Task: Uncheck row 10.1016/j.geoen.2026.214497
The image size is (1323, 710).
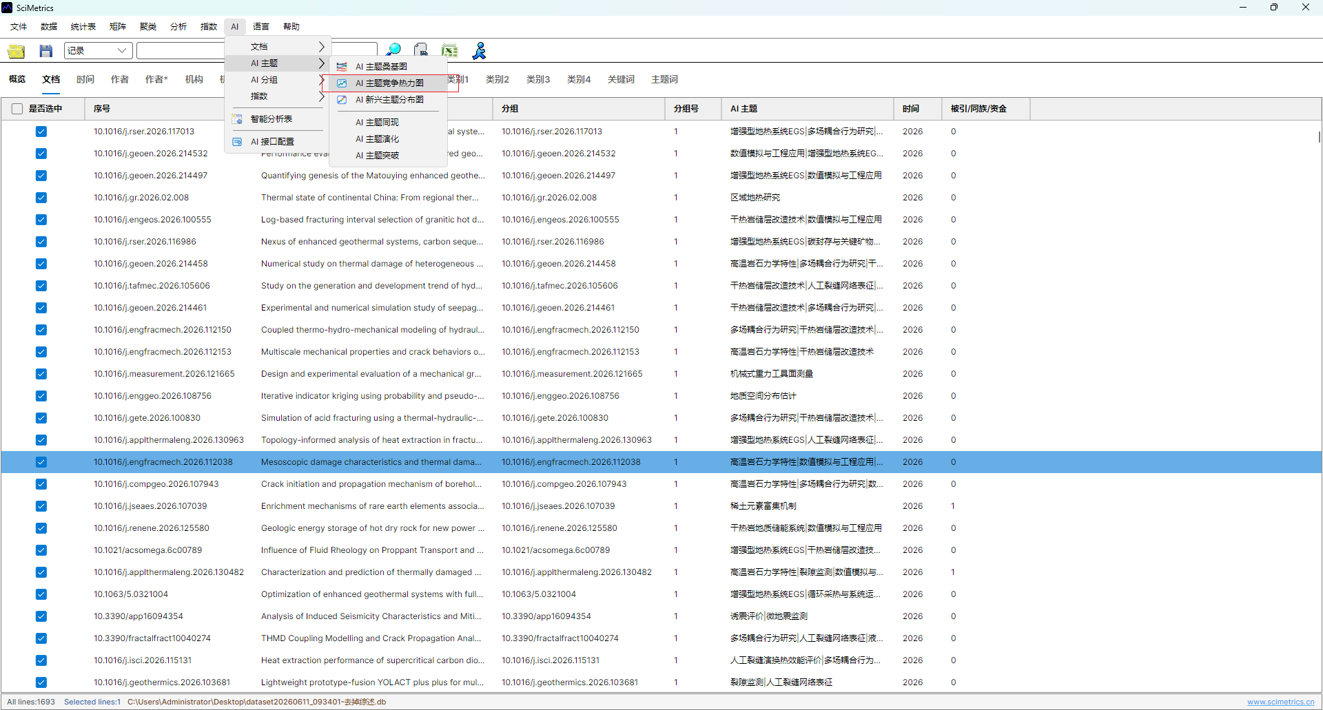Action: [41, 176]
